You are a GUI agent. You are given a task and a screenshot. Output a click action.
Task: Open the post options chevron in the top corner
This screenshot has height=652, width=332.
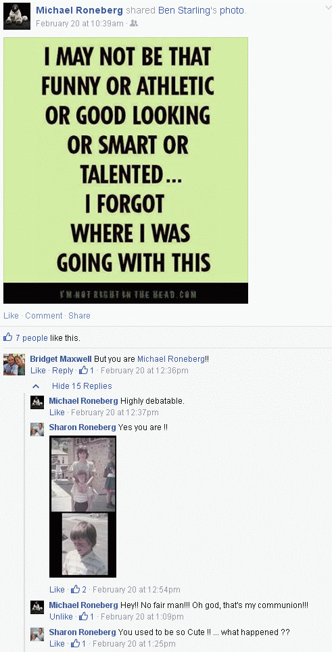tap(327, 8)
